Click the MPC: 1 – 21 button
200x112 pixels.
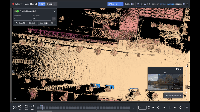point(113,4)
